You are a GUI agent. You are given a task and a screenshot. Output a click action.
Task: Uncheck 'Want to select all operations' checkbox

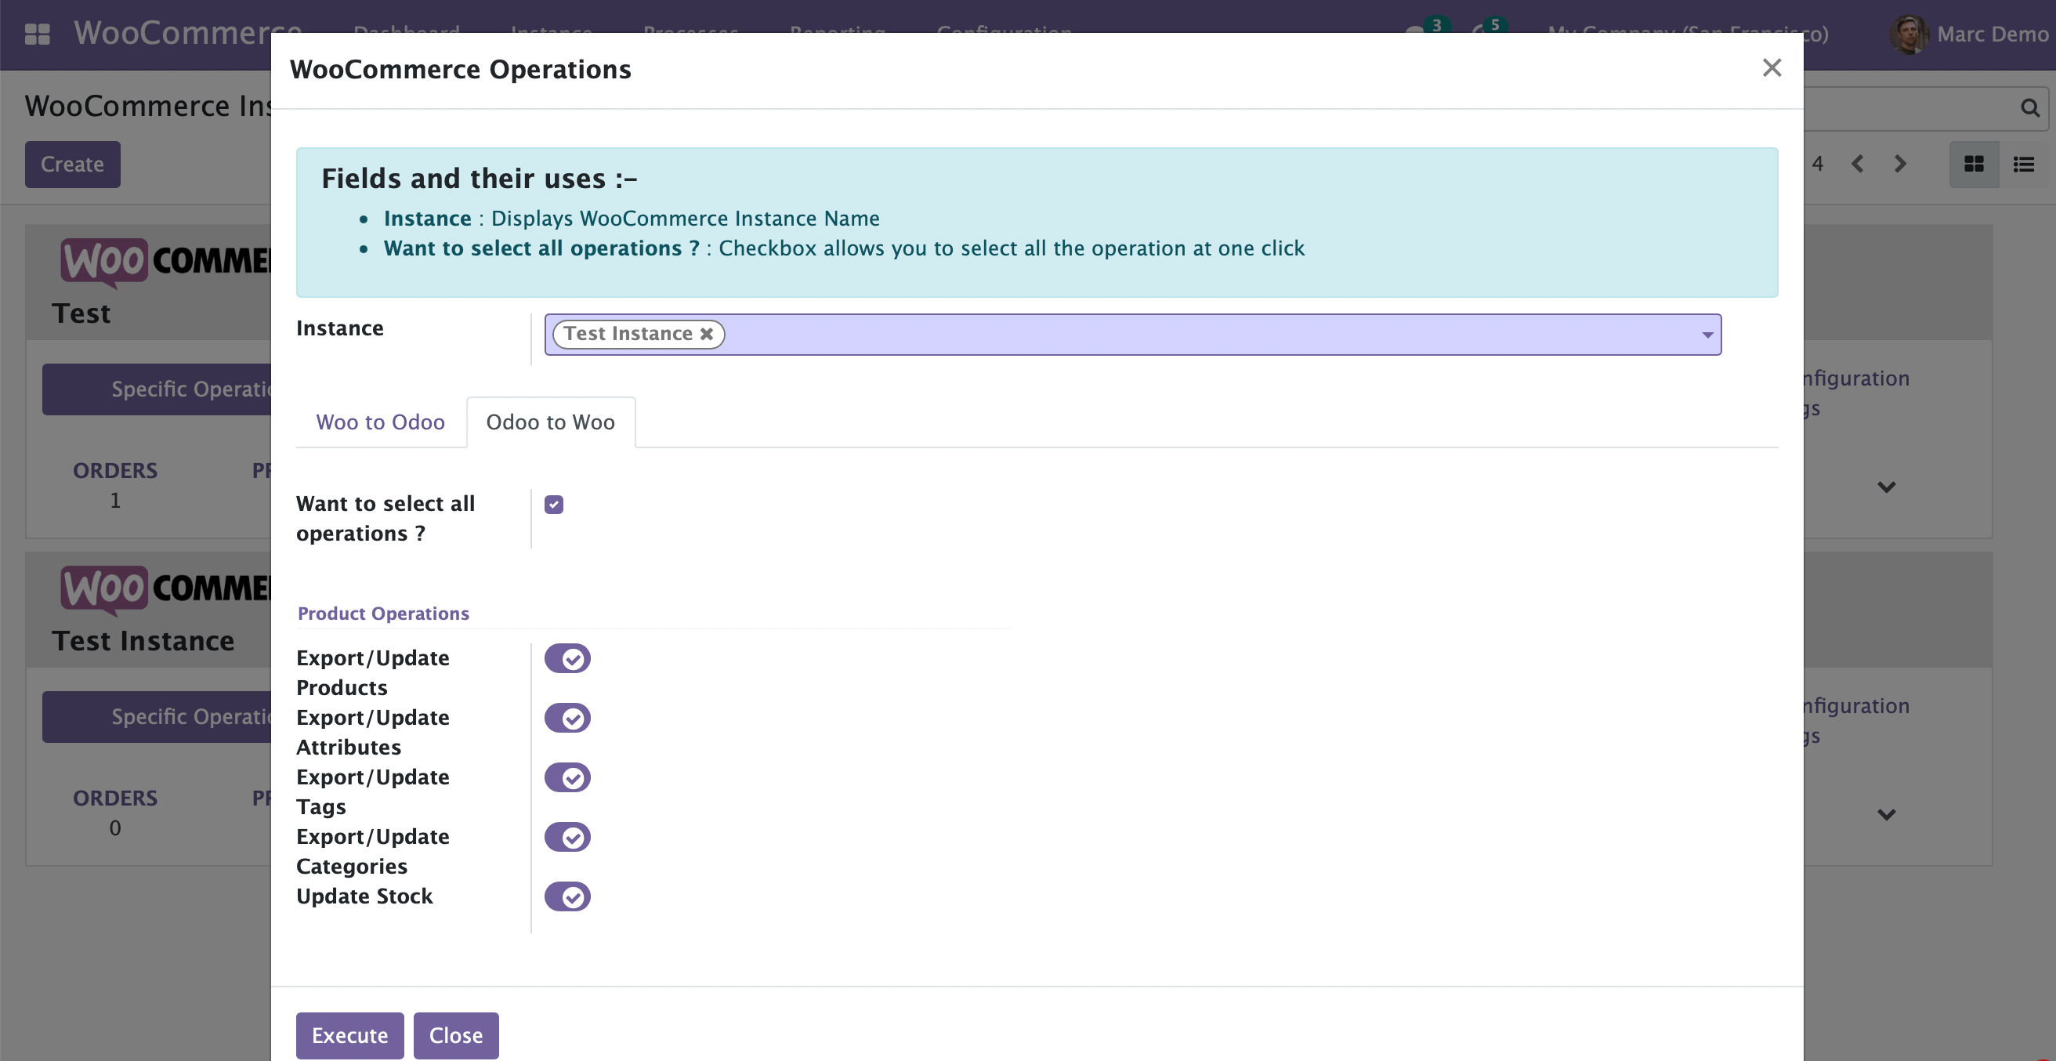pos(554,505)
